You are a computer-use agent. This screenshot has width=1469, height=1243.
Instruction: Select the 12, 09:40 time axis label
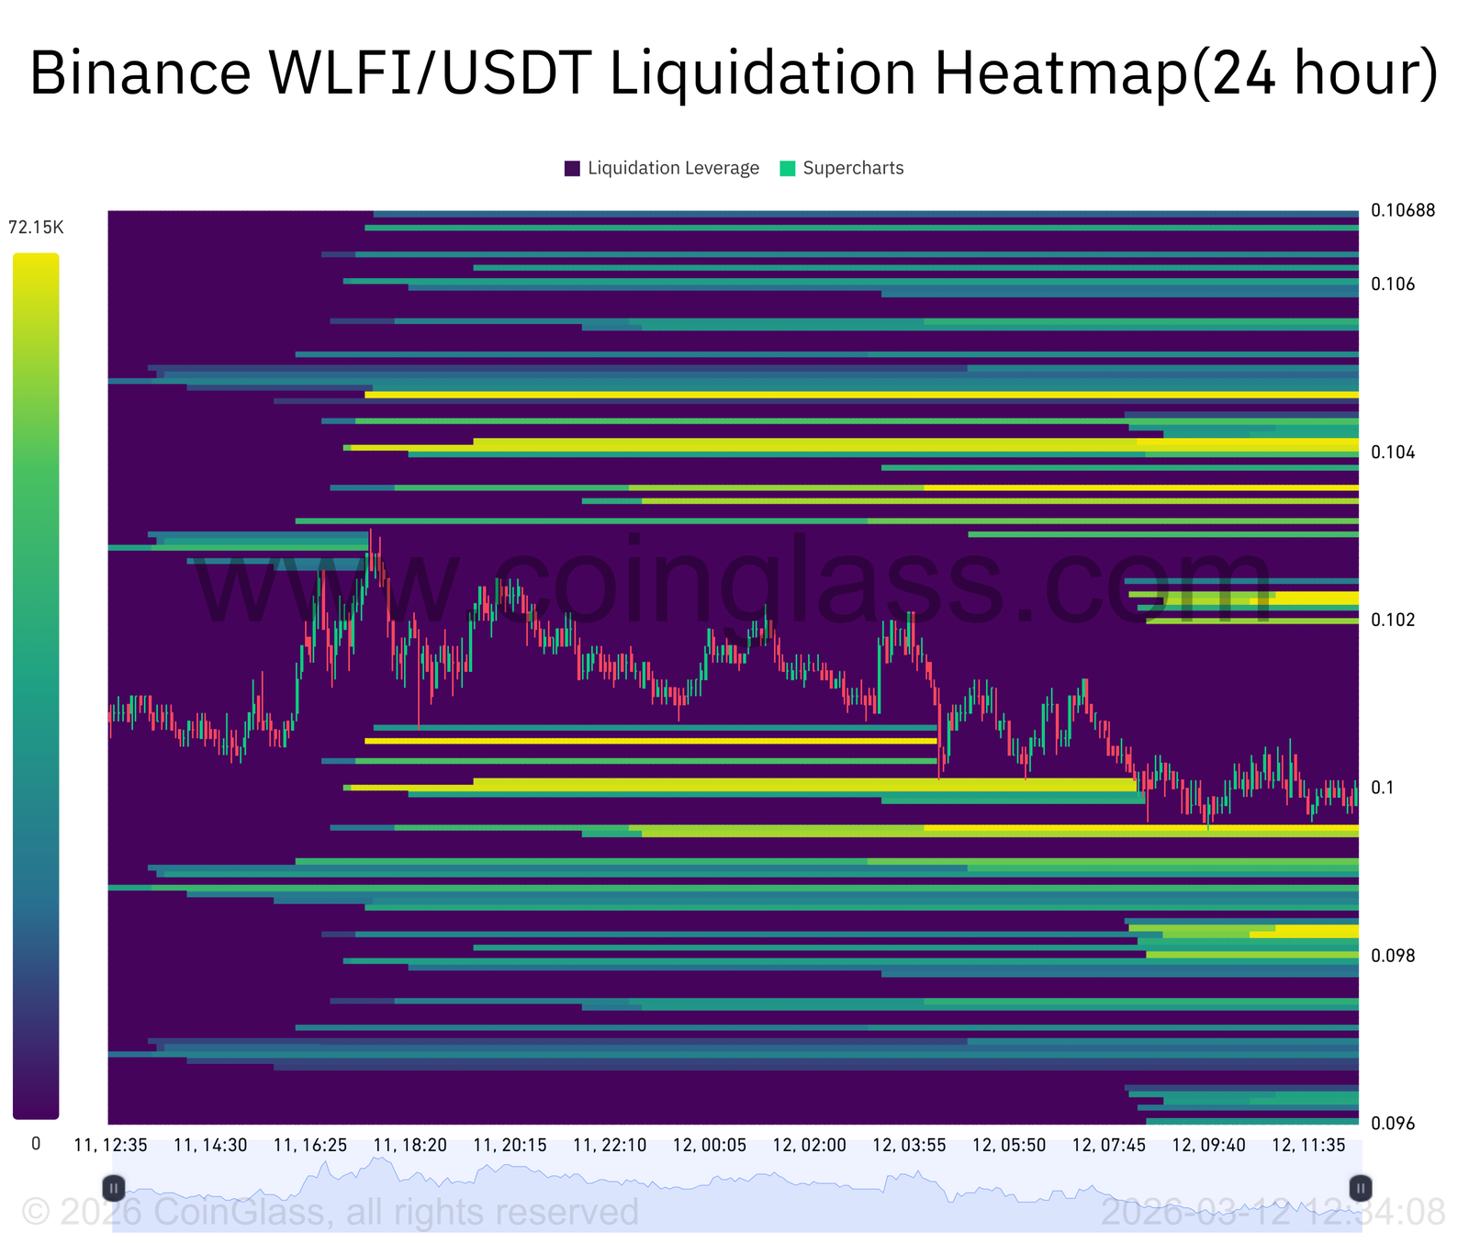pos(1209,1145)
